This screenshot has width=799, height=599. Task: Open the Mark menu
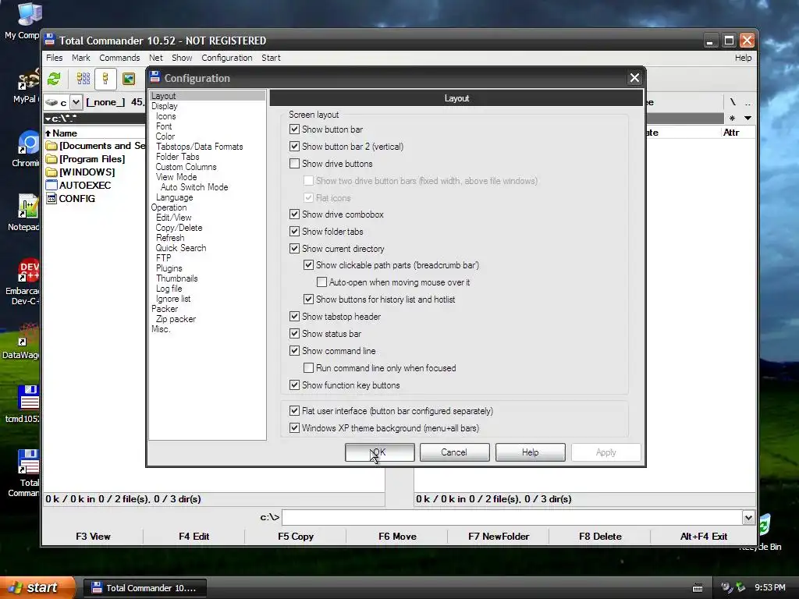pyautogui.click(x=81, y=58)
